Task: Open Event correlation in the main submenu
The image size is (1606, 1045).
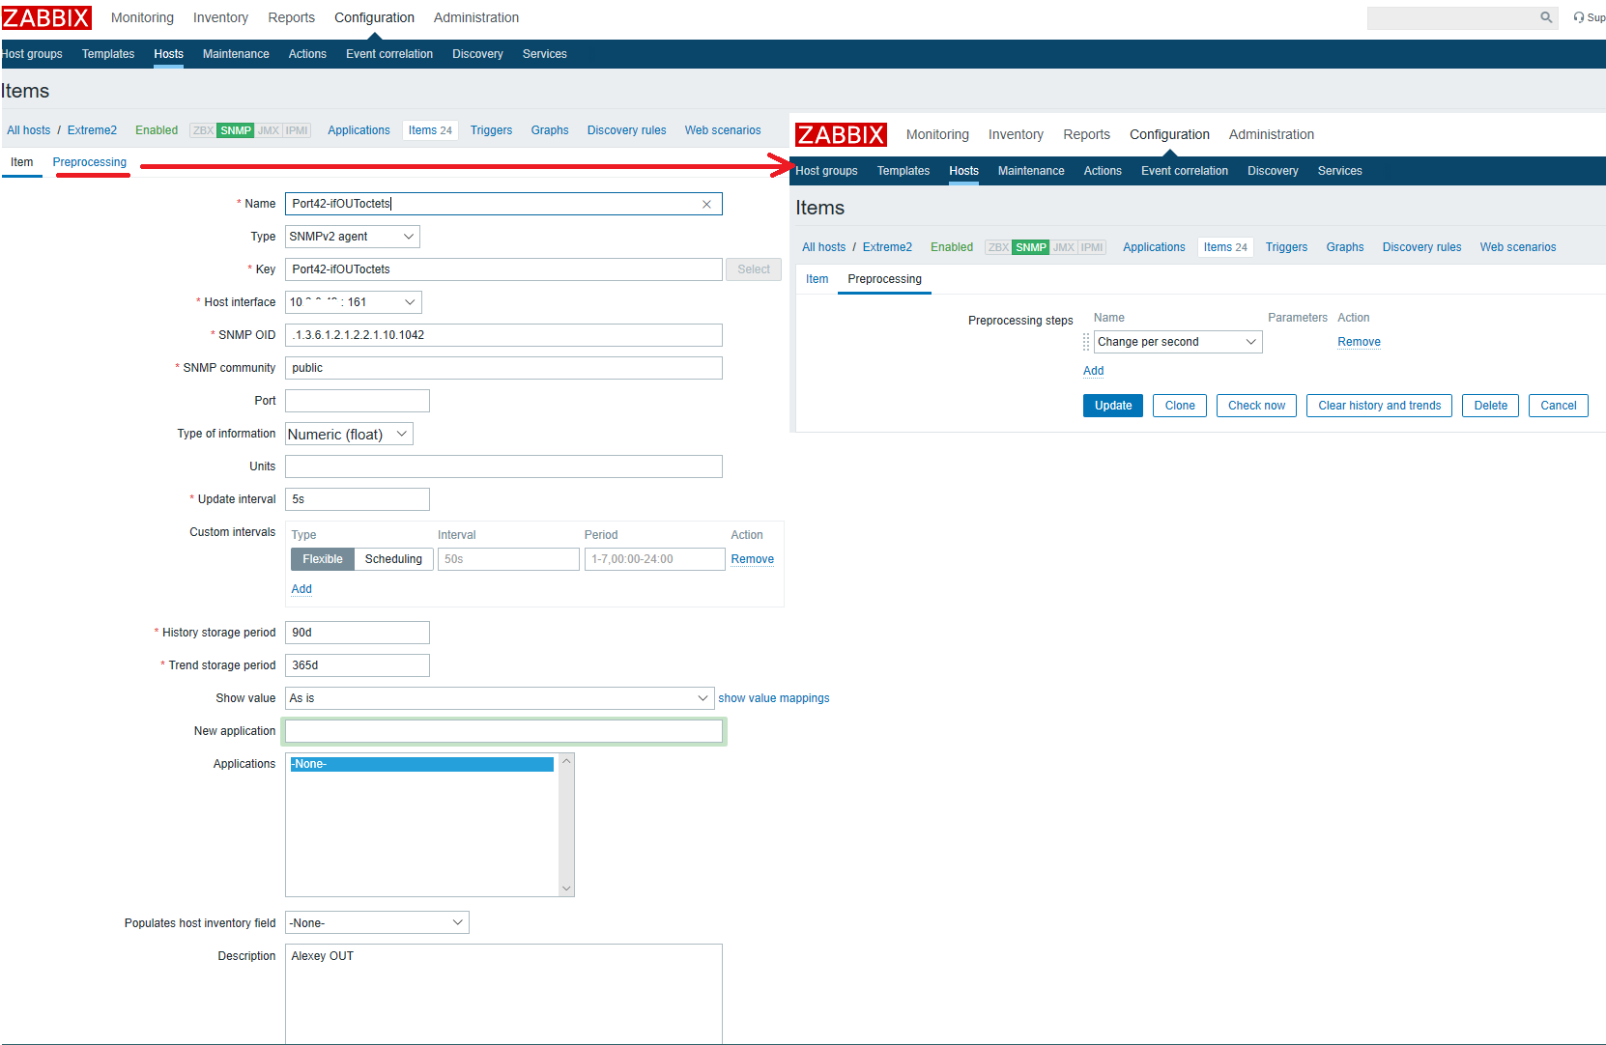Action: coord(389,54)
